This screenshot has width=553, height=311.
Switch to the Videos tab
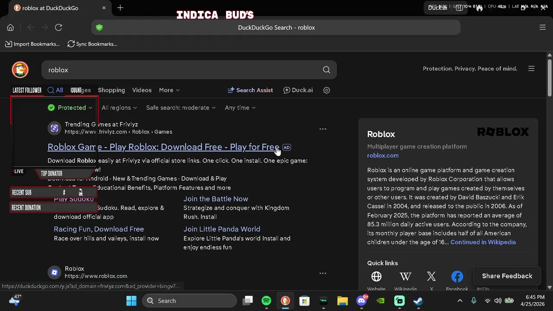point(142,90)
